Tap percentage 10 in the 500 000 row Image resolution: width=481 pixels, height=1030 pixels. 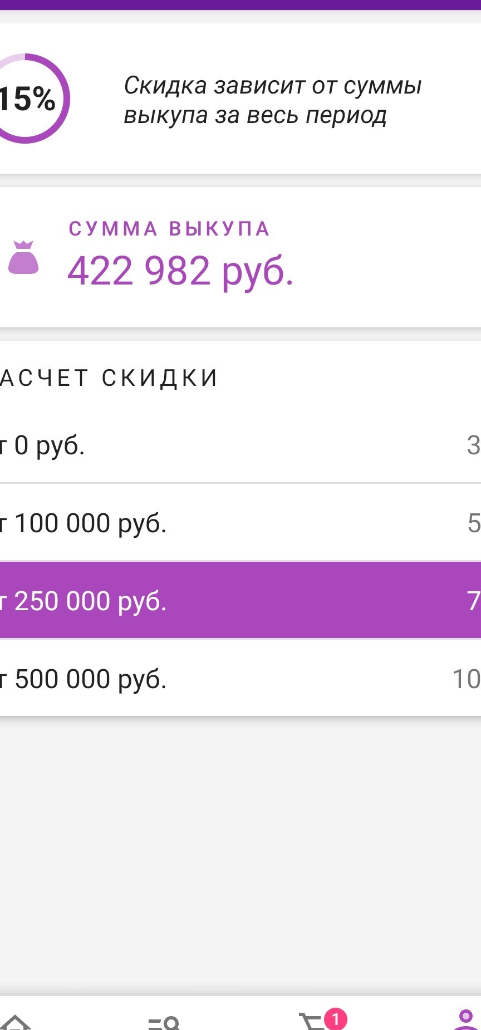[x=467, y=679]
